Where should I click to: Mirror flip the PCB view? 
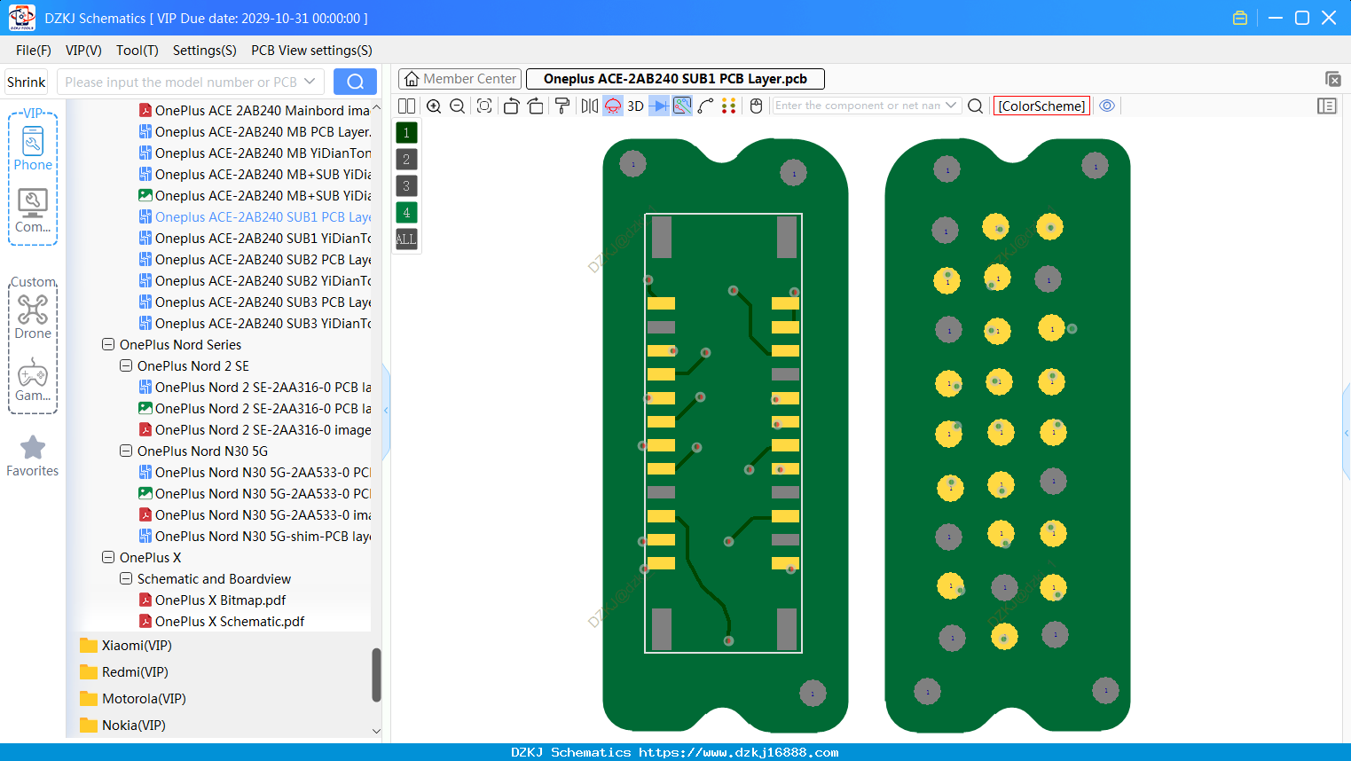point(590,106)
